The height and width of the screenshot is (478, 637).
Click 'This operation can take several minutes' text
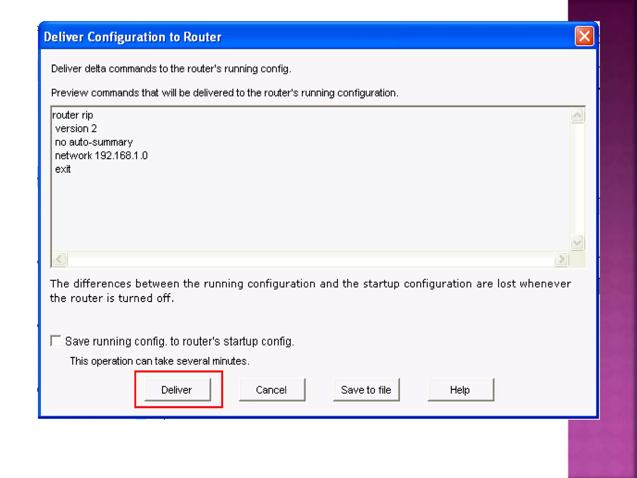160,361
